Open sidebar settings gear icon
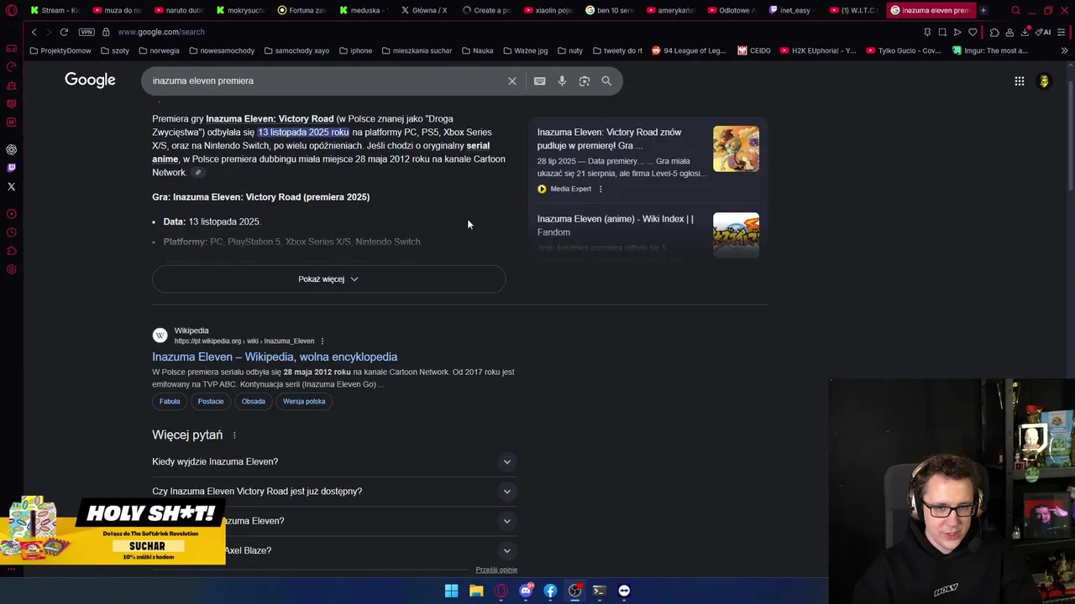The image size is (1075, 604). click(x=11, y=269)
